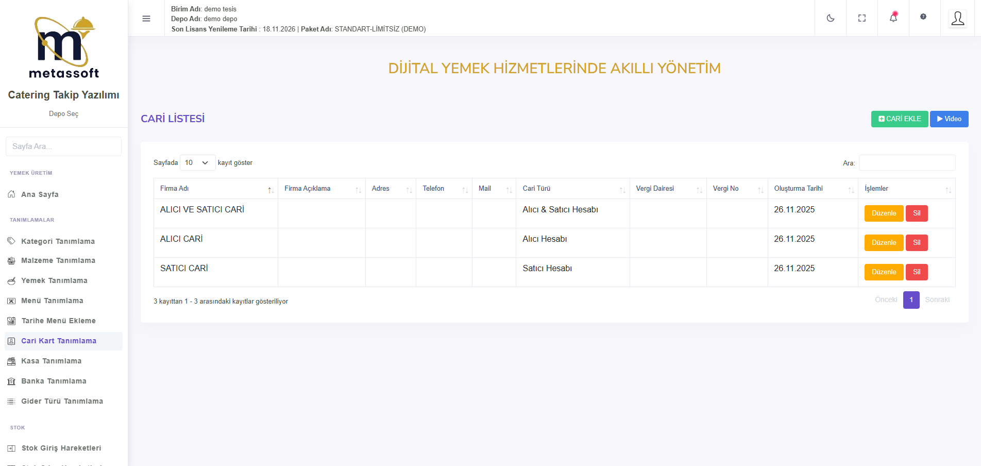Click the help question mark icon
981x466 pixels.
pyautogui.click(x=923, y=17)
